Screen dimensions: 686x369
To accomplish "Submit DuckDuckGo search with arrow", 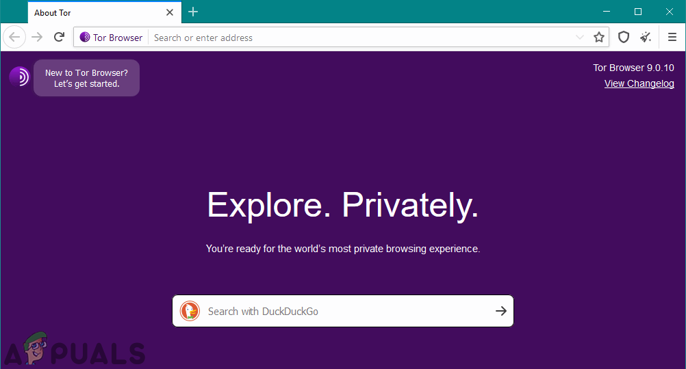I will click(x=501, y=311).
